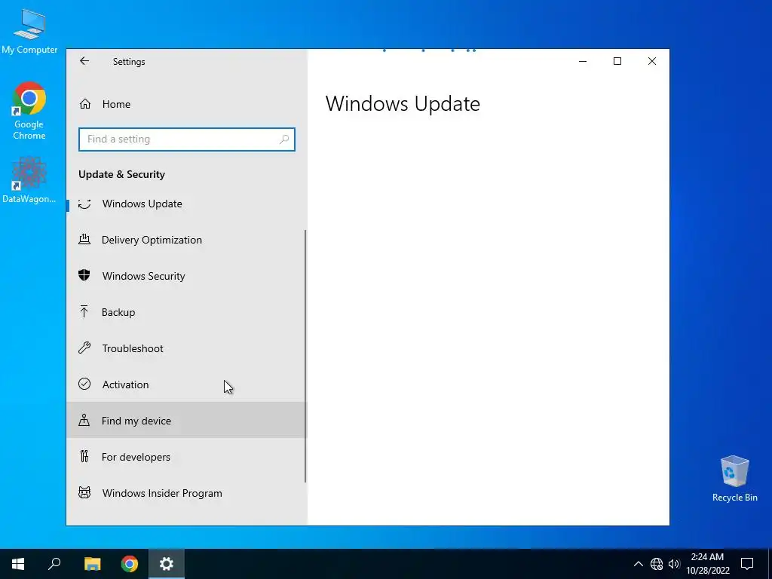Click the Find my device locator icon
Image resolution: width=772 pixels, height=579 pixels.
click(84, 420)
